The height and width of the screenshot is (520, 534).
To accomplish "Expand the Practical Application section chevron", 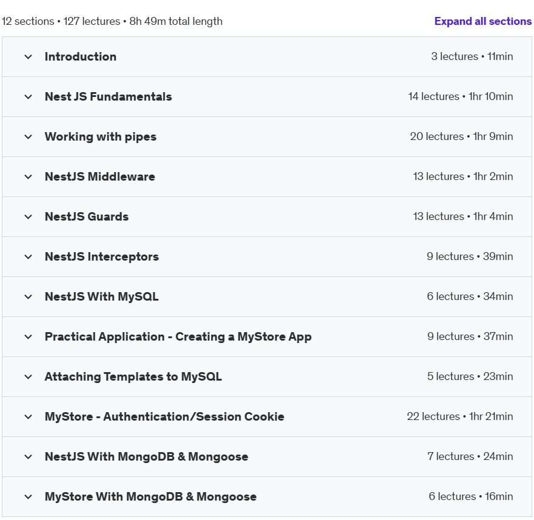I will [x=28, y=337].
